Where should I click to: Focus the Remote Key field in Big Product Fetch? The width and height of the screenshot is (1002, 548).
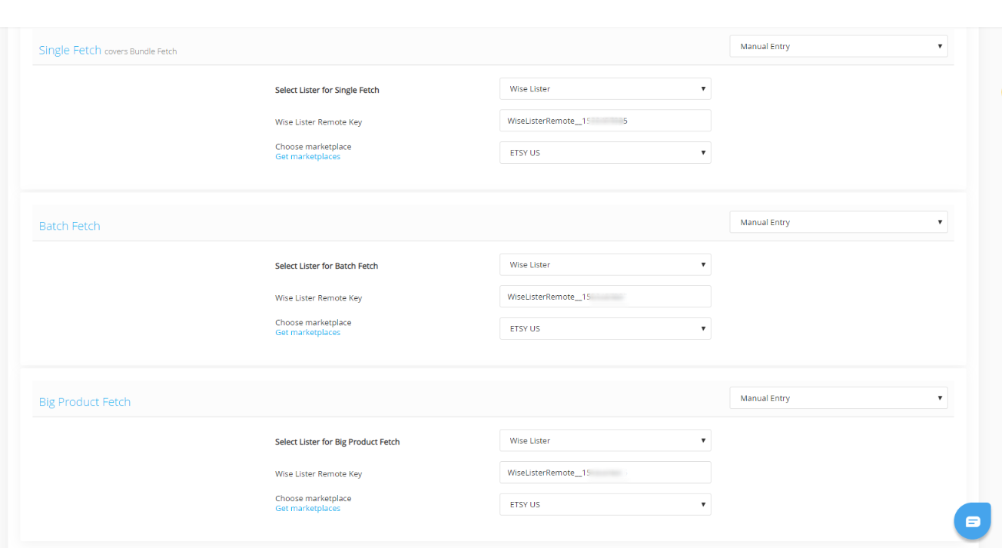[x=606, y=473]
